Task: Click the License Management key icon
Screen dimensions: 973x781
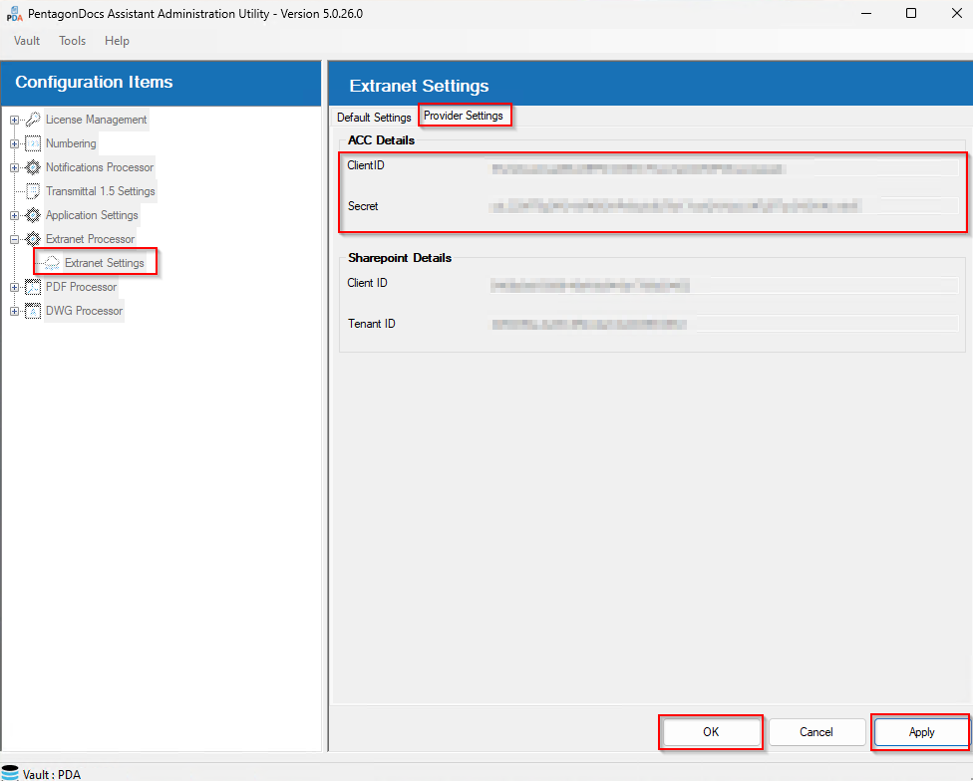Action: [x=33, y=120]
